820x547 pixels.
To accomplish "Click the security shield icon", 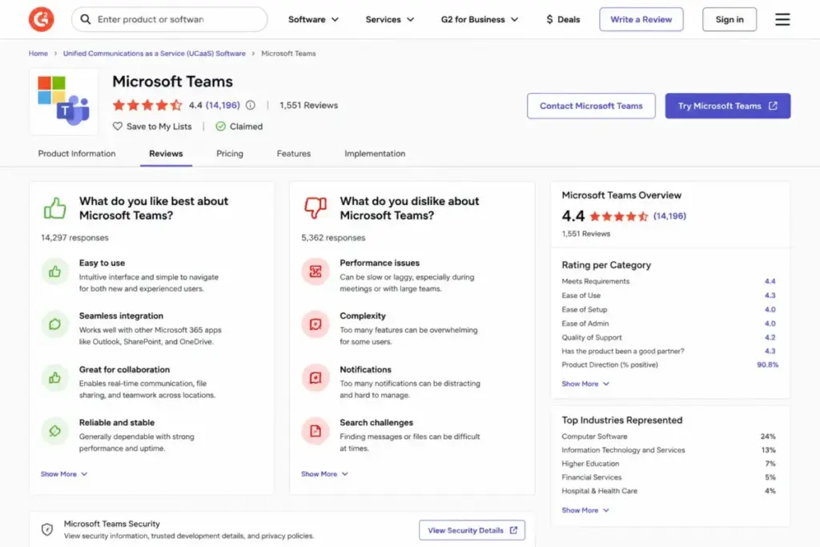I will point(47,529).
